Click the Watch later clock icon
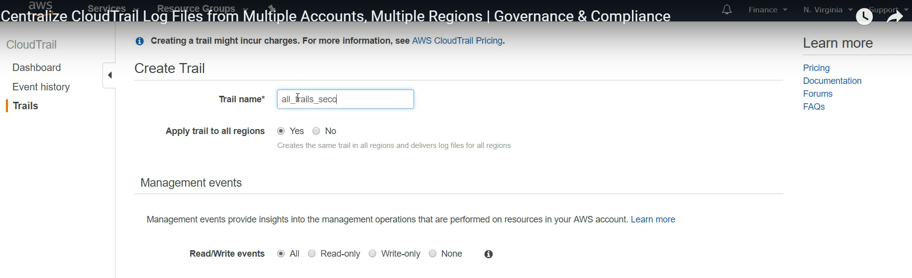 [864, 16]
